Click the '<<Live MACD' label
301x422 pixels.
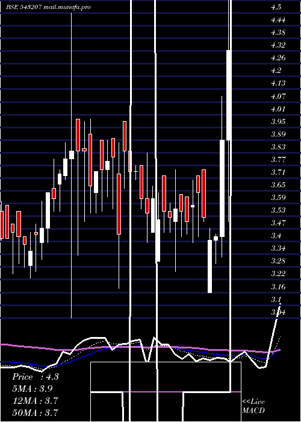253,406
